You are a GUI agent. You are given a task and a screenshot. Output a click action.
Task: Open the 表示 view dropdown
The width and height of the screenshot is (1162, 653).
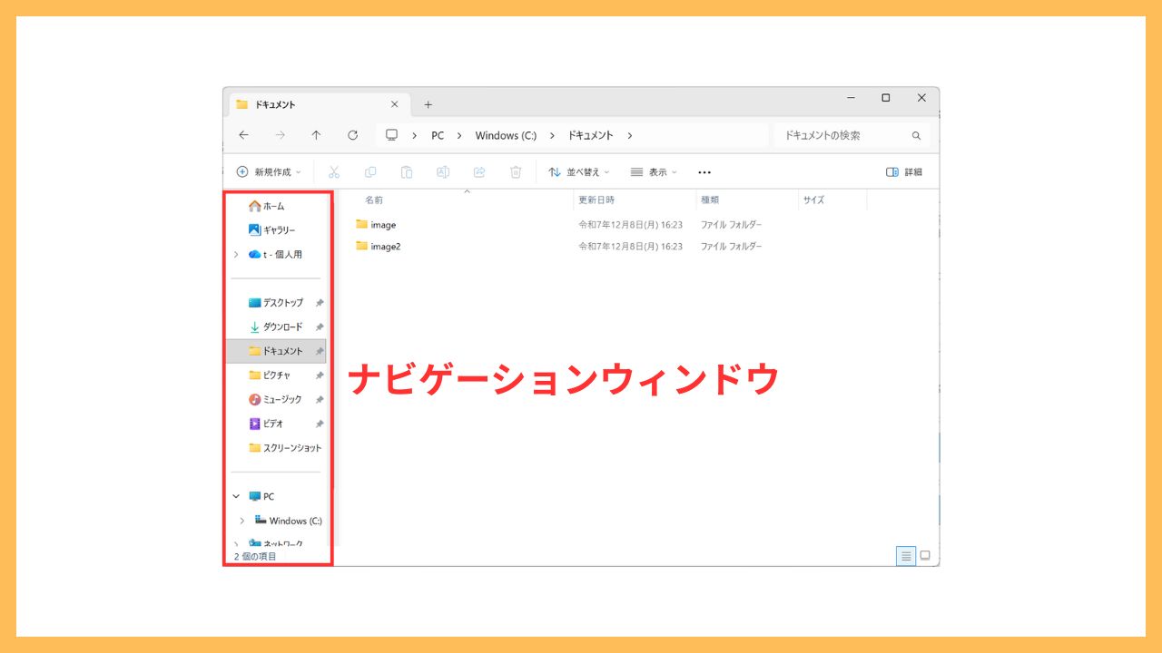(654, 171)
